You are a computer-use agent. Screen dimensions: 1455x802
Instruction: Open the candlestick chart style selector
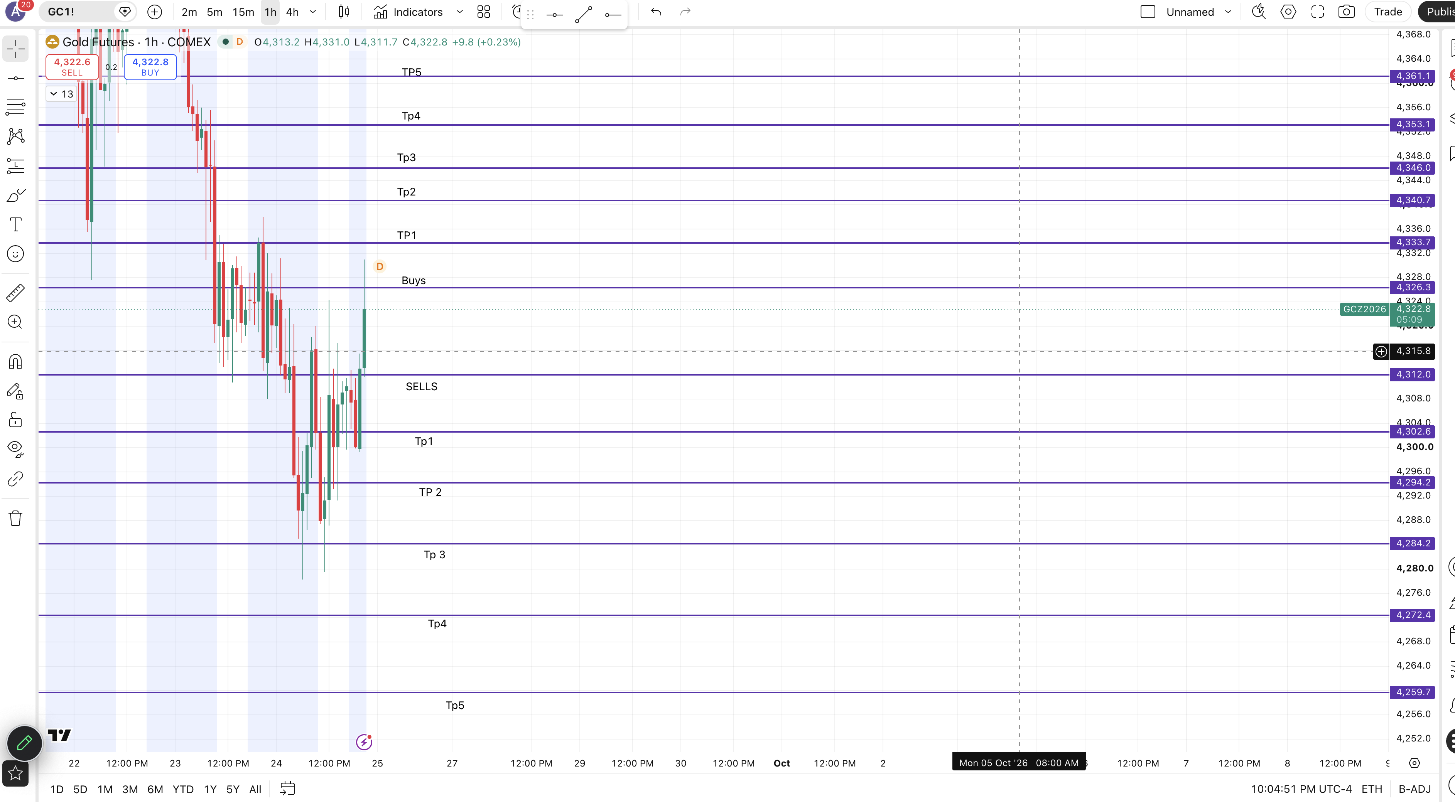pos(344,12)
